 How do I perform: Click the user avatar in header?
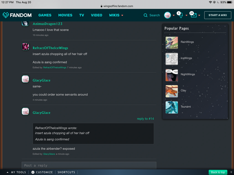click(167, 15)
